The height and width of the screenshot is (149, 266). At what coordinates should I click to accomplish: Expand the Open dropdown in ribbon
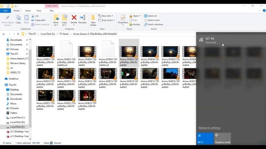coord(135,16)
